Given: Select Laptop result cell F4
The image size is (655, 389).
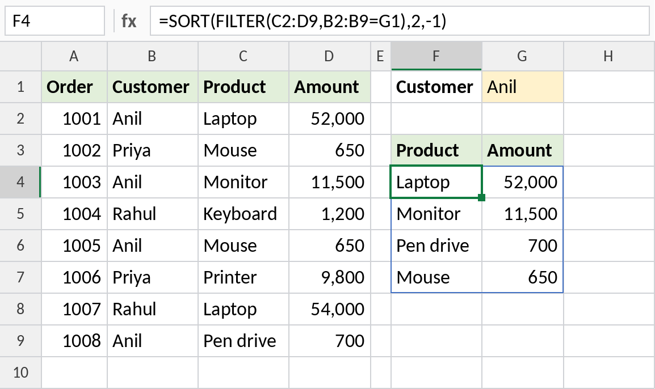Looking at the screenshot, I should coord(436,182).
